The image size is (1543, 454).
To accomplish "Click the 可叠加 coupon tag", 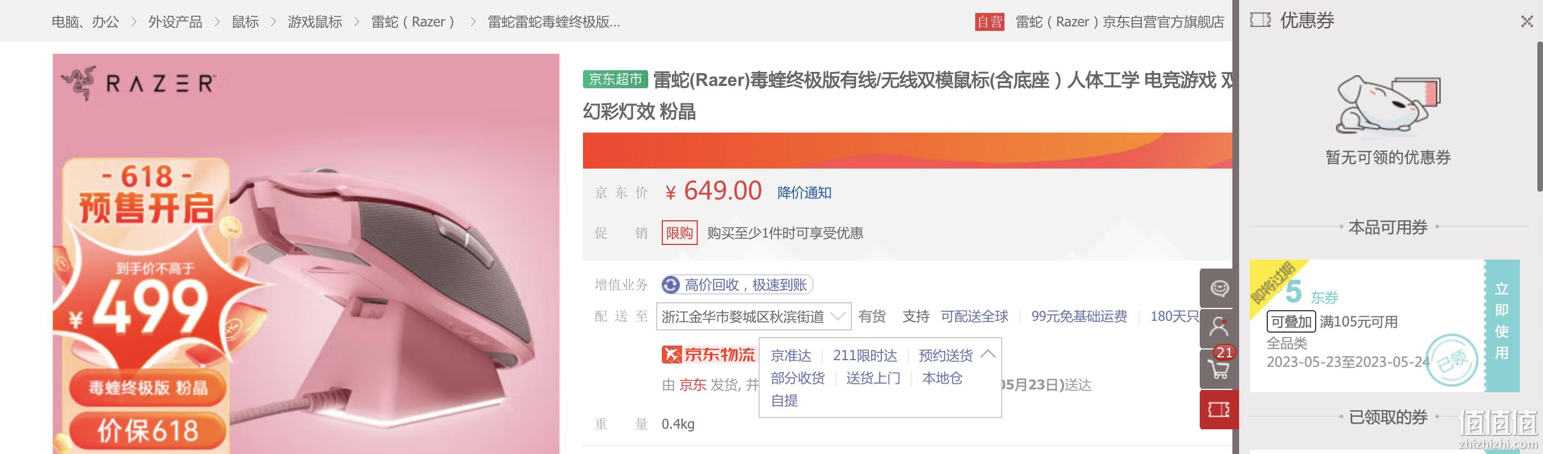I will coord(1291,322).
